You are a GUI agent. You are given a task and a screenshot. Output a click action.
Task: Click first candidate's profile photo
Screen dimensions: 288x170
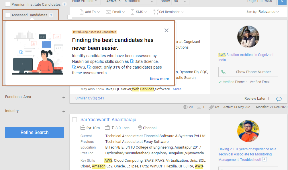click(x=248, y=37)
